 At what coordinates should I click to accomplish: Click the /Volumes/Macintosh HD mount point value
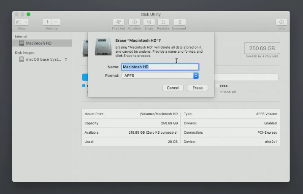coord(159,114)
